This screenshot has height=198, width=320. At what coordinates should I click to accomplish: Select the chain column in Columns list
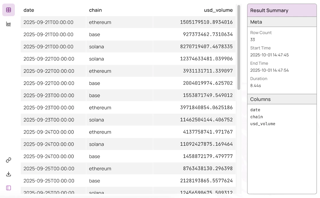coord(256,117)
